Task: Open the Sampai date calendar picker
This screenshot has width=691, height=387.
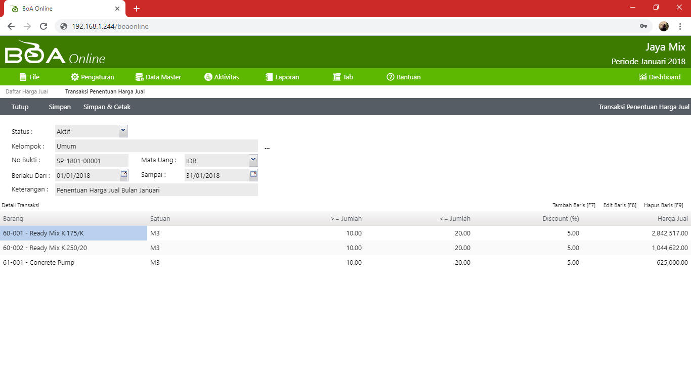Action: coord(253,175)
